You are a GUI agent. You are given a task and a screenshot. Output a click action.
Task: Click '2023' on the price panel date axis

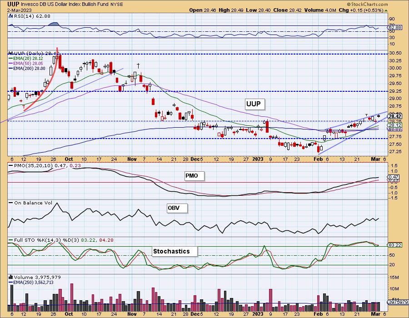click(258, 159)
